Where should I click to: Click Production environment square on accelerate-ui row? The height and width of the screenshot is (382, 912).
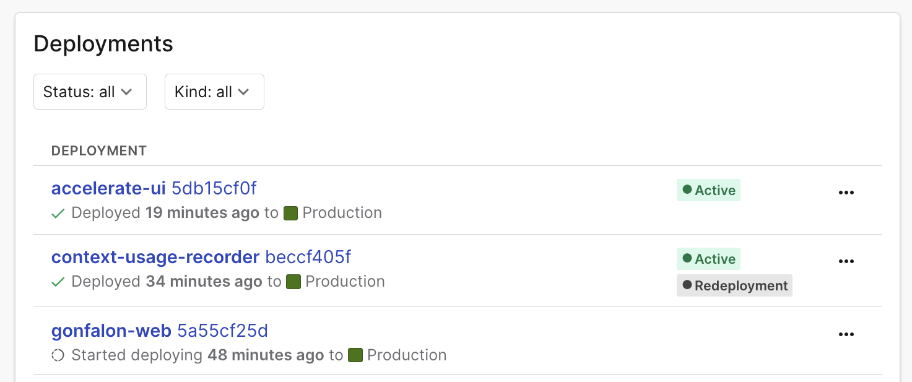[291, 214]
